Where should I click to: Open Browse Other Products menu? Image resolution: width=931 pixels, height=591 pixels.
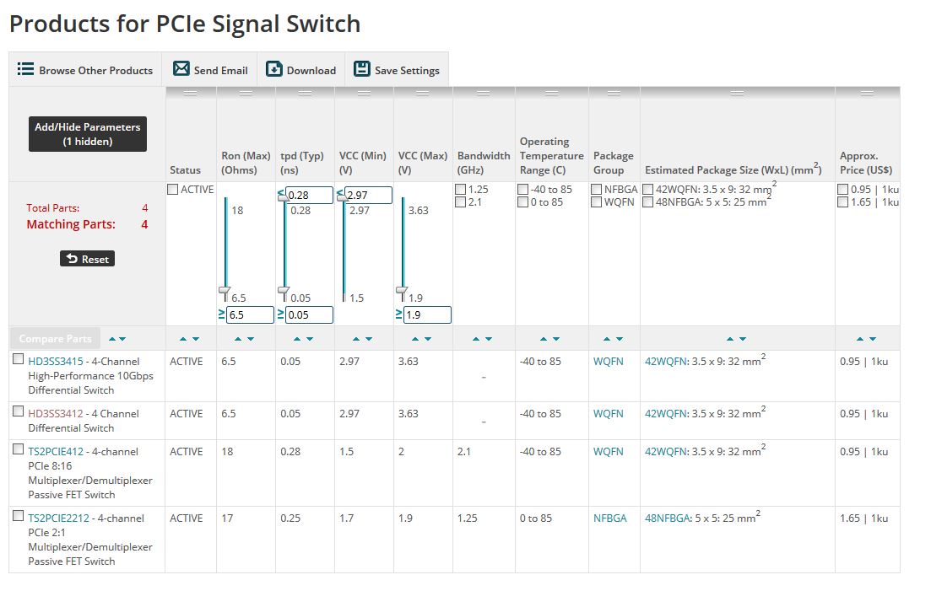tap(85, 70)
